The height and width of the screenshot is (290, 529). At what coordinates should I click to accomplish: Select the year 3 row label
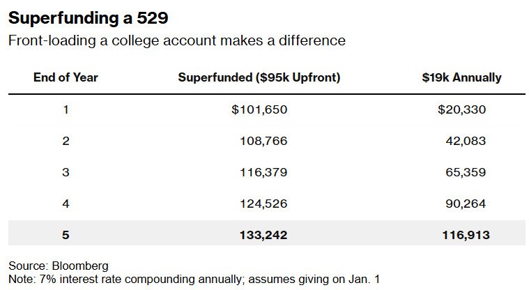pyautogui.click(x=66, y=172)
